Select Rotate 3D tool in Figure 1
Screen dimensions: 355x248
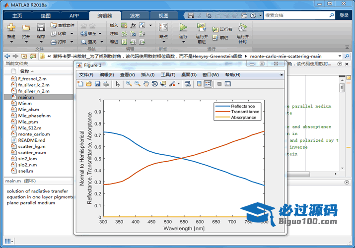coord(154,84)
